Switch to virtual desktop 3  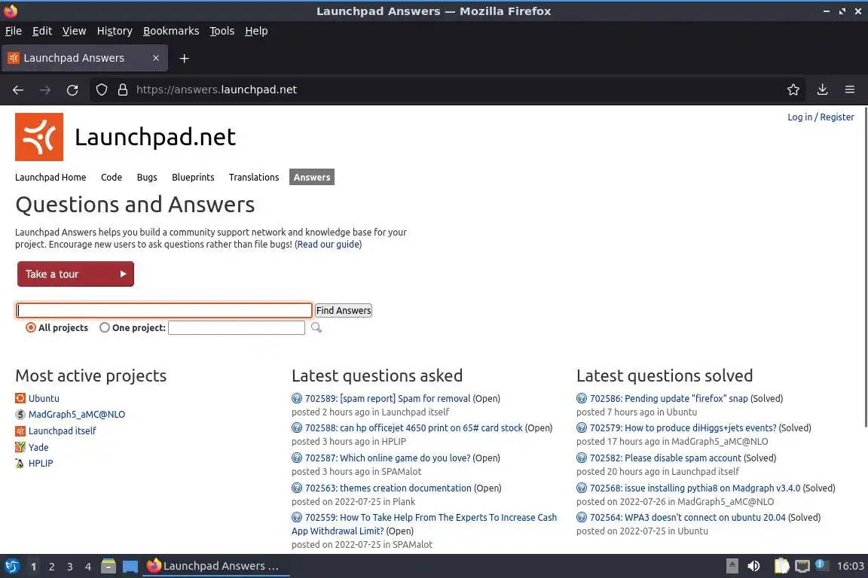(70, 567)
